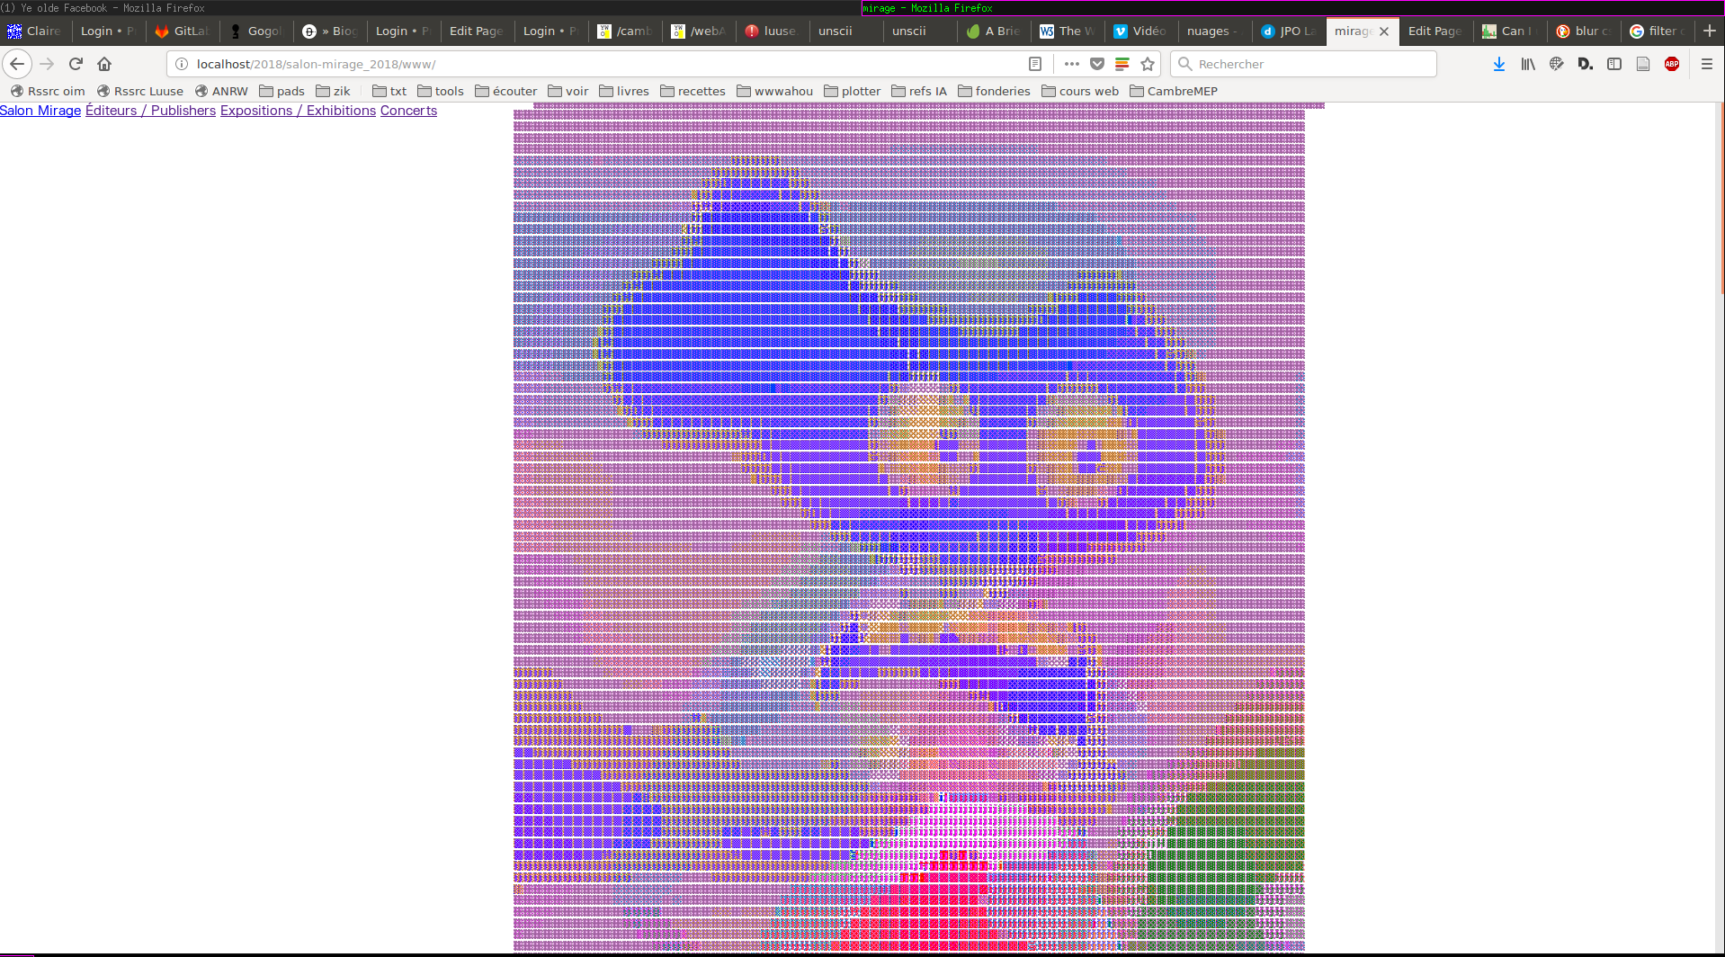
Task: Save page to Pocket icon
Action: click(x=1096, y=64)
